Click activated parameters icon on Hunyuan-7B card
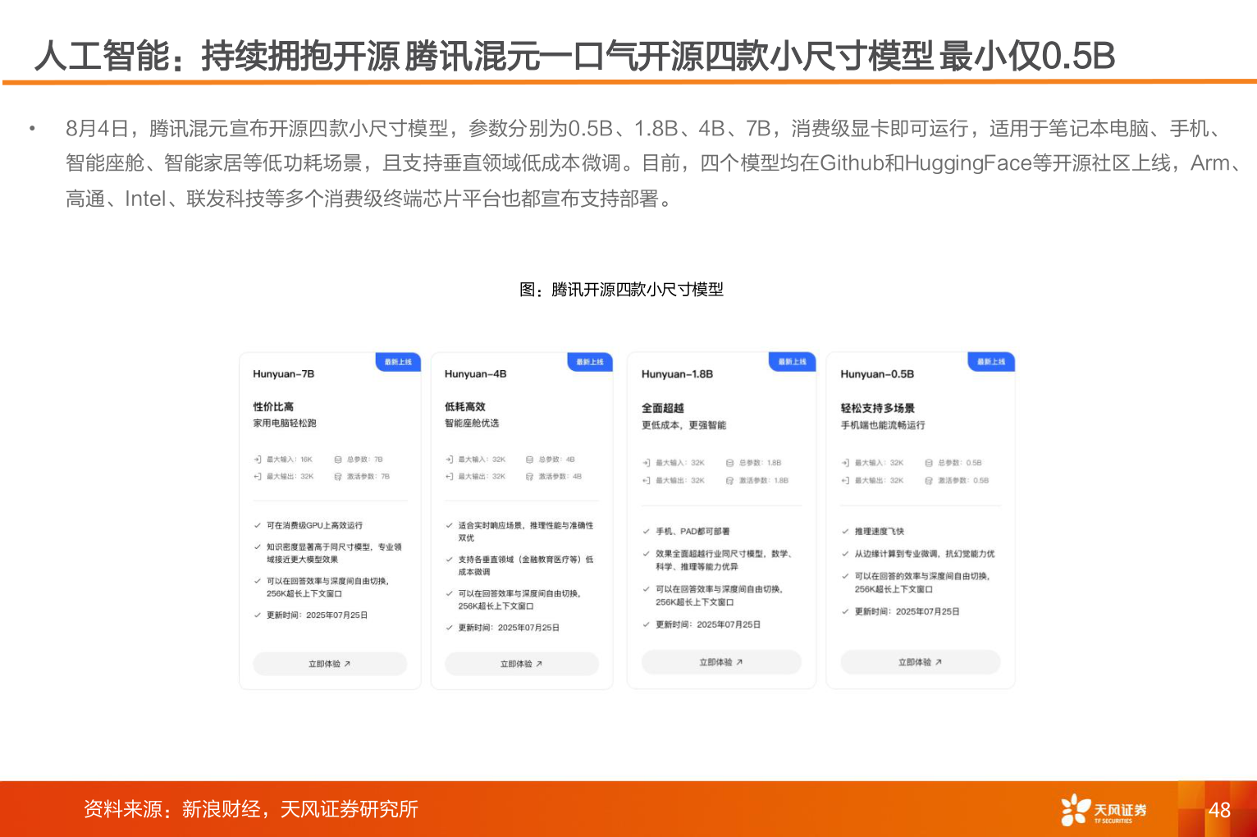Viewport: 1257px width, 837px height. 338,476
